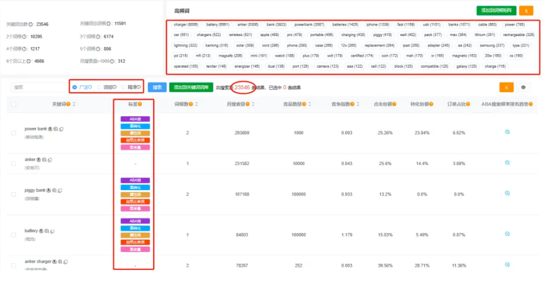Copy the anker charger keyword
The width and height of the screenshot is (546, 284).
tap(66, 262)
